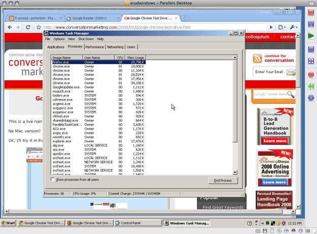
Task: Open Control Panel from the taskbar
Action: (138, 223)
